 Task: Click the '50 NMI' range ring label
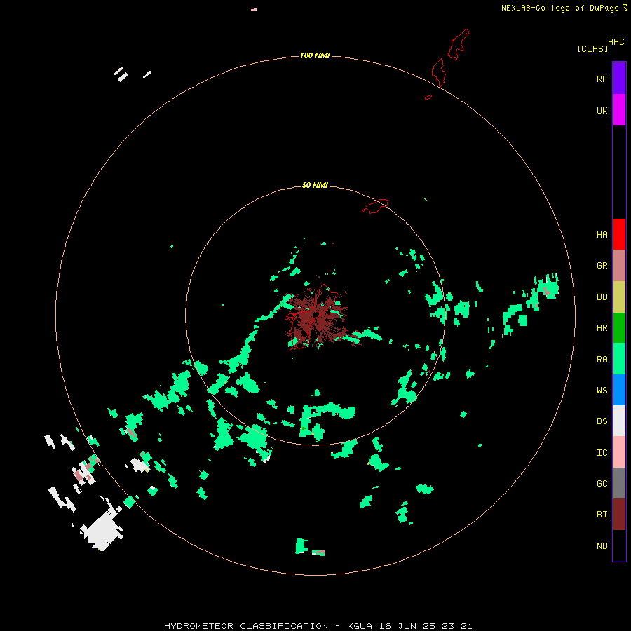click(315, 185)
